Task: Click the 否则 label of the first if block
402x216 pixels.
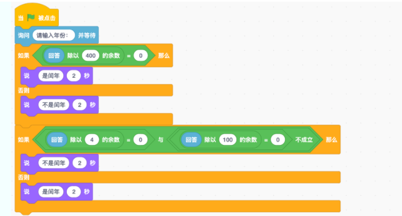Action: click(24, 90)
